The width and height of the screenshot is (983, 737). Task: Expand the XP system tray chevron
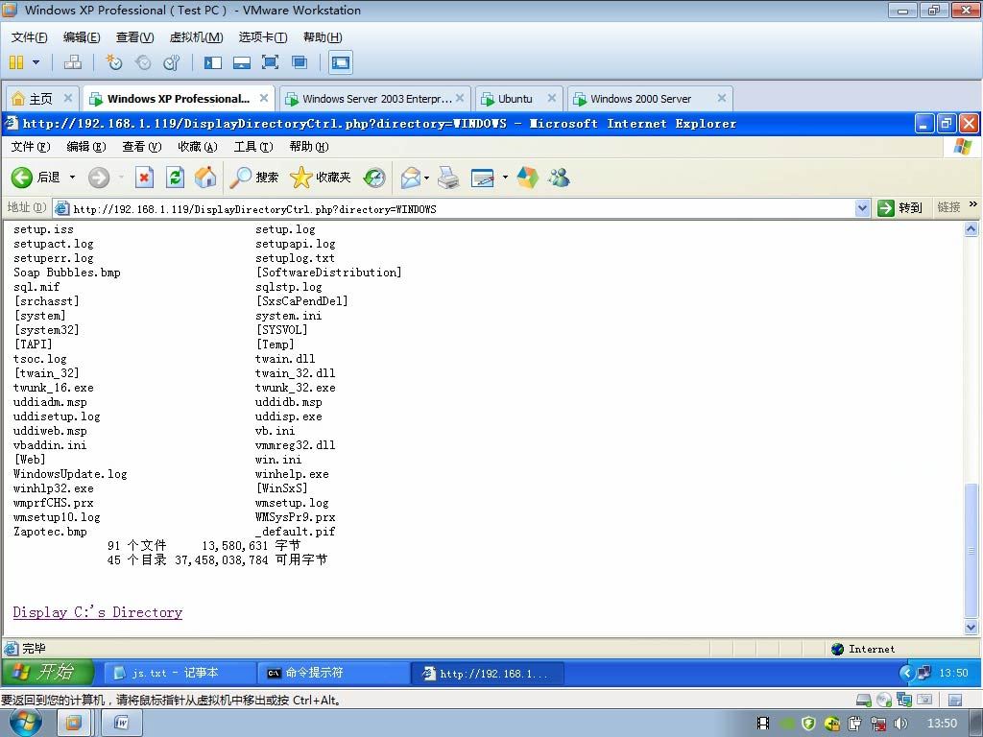tap(906, 673)
